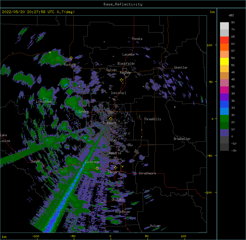
Task: Click the Base_Reflectivity title
Action: [x=123, y=4]
